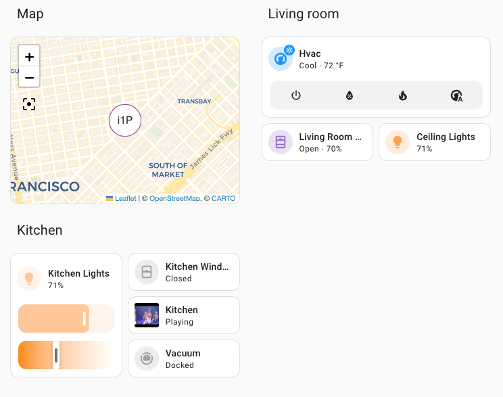Click the Hvac thermostat icon
The height and width of the screenshot is (397, 503).
click(281, 59)
